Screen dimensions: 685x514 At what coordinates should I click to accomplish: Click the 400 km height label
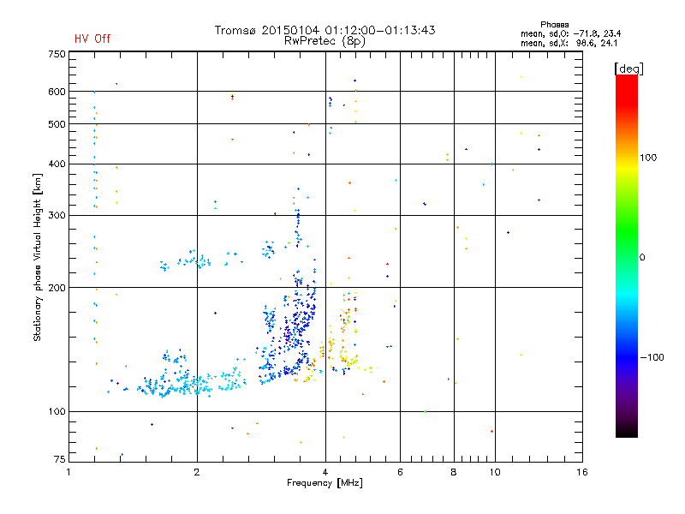(57, 164)
